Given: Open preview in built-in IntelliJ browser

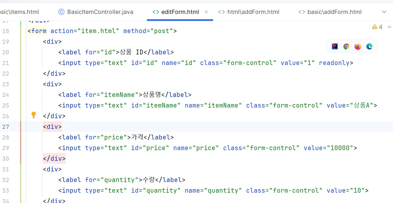Looking at the screenshot, I should point(335,46).
